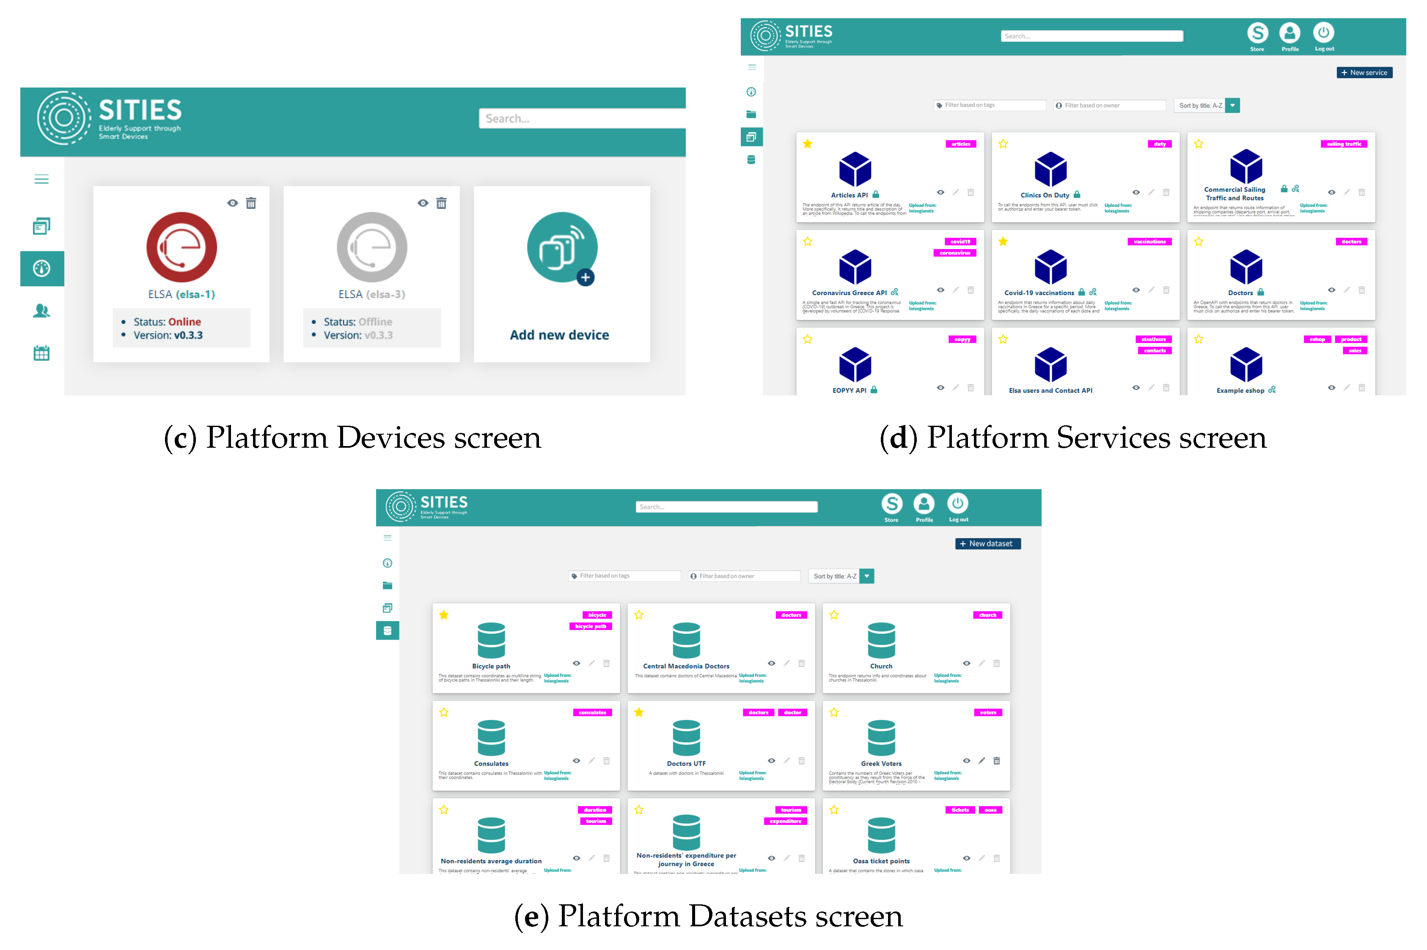This screenshot has height=950, width=1427.
Task: Toggle favorite star on Central Macedonia Doctors
Action: (638, 616)
